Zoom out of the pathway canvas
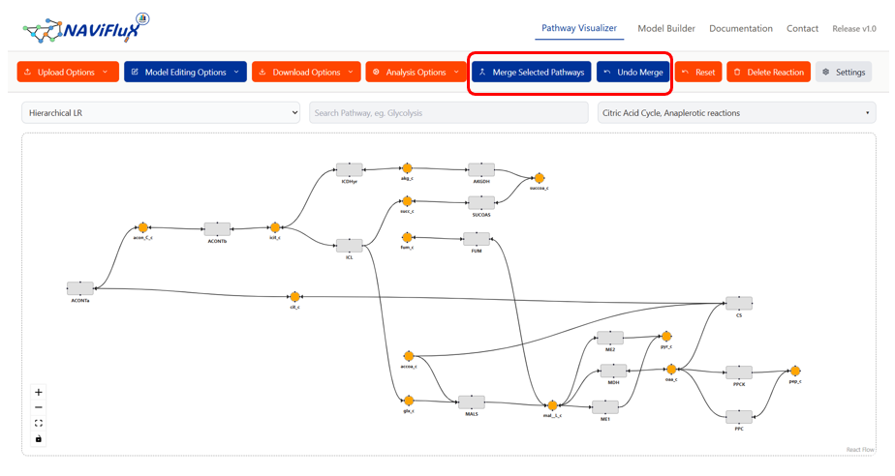Image resolution: width=895 pixels, height=476 pixels. click(x=39, y=407)
